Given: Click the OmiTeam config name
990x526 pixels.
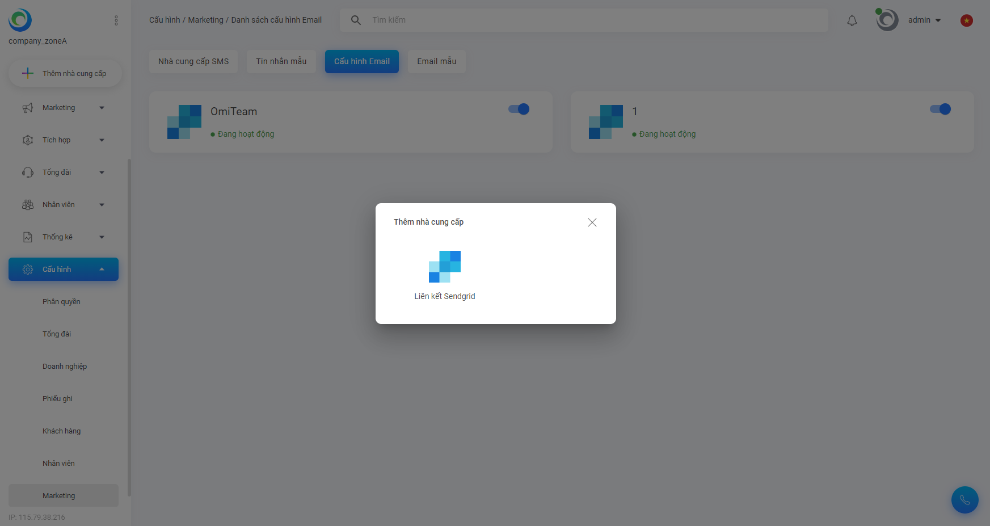Looking at the screenshot, I should (234, 112).
